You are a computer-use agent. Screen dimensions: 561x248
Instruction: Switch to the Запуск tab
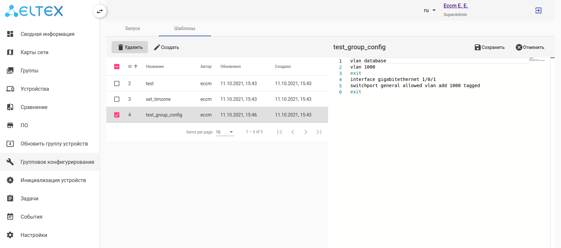(x=132, y=28)
